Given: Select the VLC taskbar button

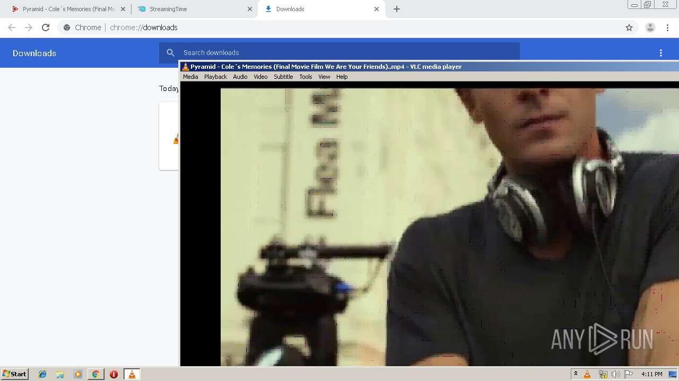Looking at the screenshot, I should tap(132, 374).
